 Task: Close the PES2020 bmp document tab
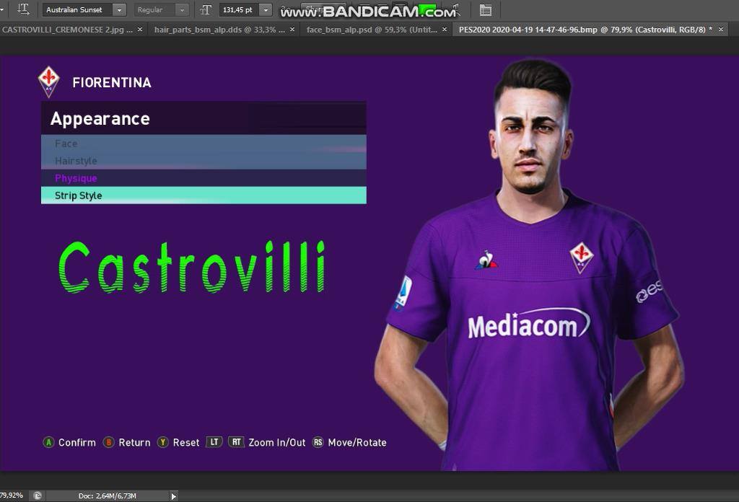721,29
